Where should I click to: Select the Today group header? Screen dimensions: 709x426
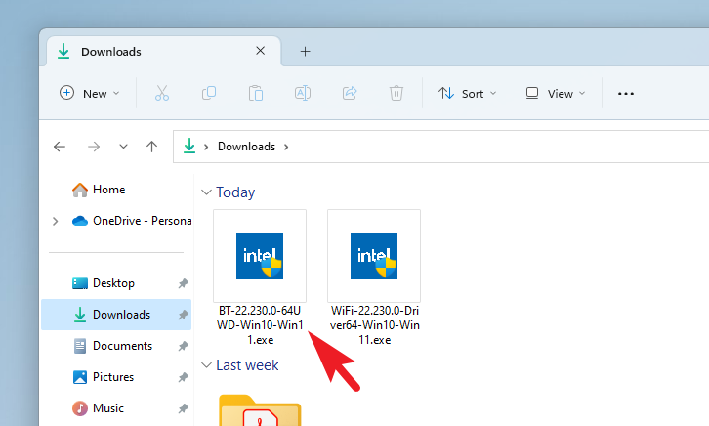click(235, 192)
